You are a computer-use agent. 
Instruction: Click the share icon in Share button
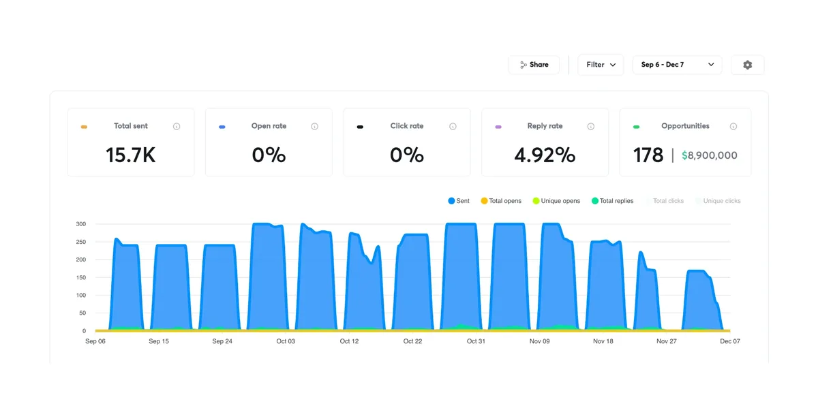524,65
